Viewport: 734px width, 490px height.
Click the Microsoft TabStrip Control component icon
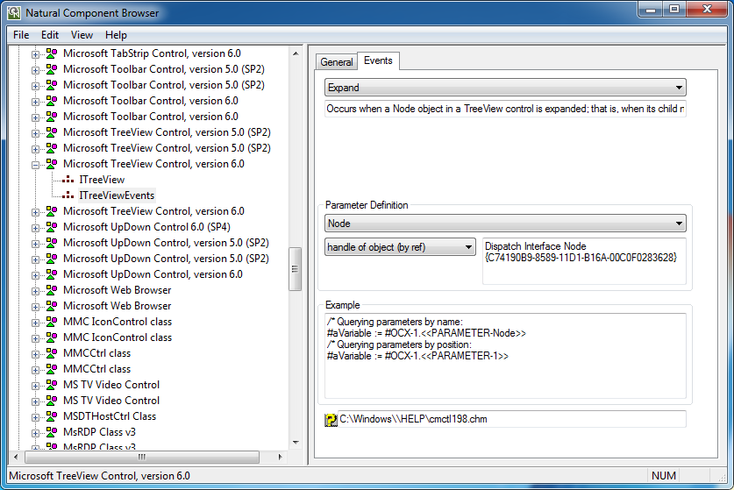click(x=52, y=53)
